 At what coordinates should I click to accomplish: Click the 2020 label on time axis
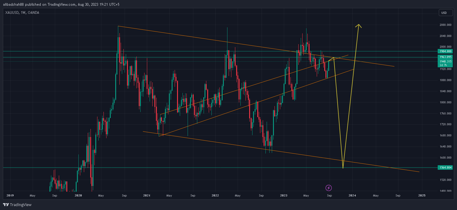click(x=78, y=196)
